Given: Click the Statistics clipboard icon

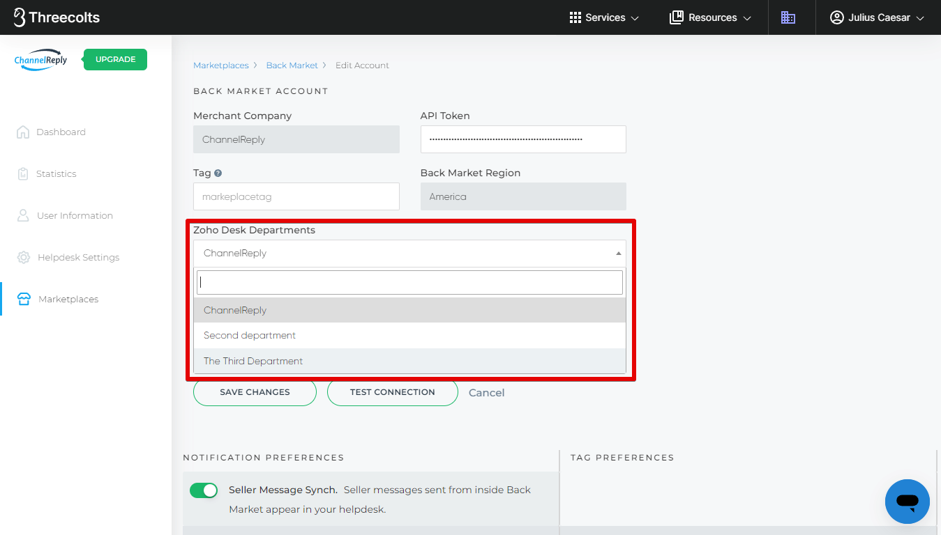Looking at the screenshot, I should [23, 173].
